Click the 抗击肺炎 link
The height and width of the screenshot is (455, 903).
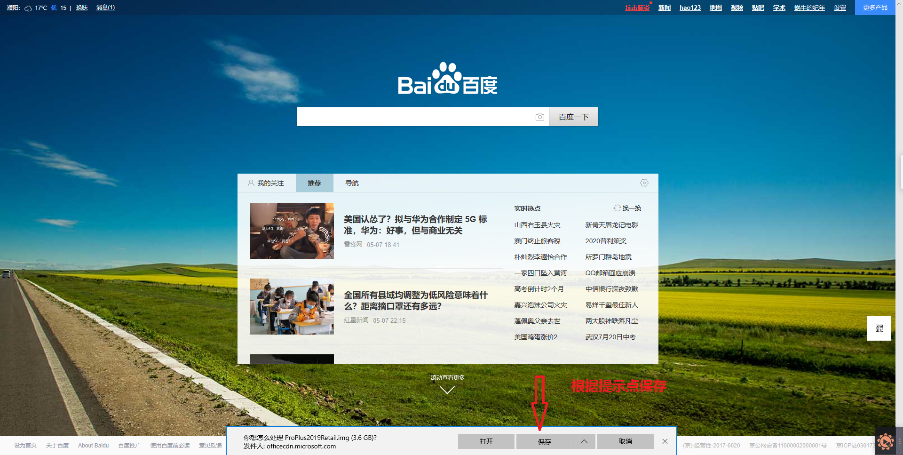pyautogui.click(x=637, y=8)
